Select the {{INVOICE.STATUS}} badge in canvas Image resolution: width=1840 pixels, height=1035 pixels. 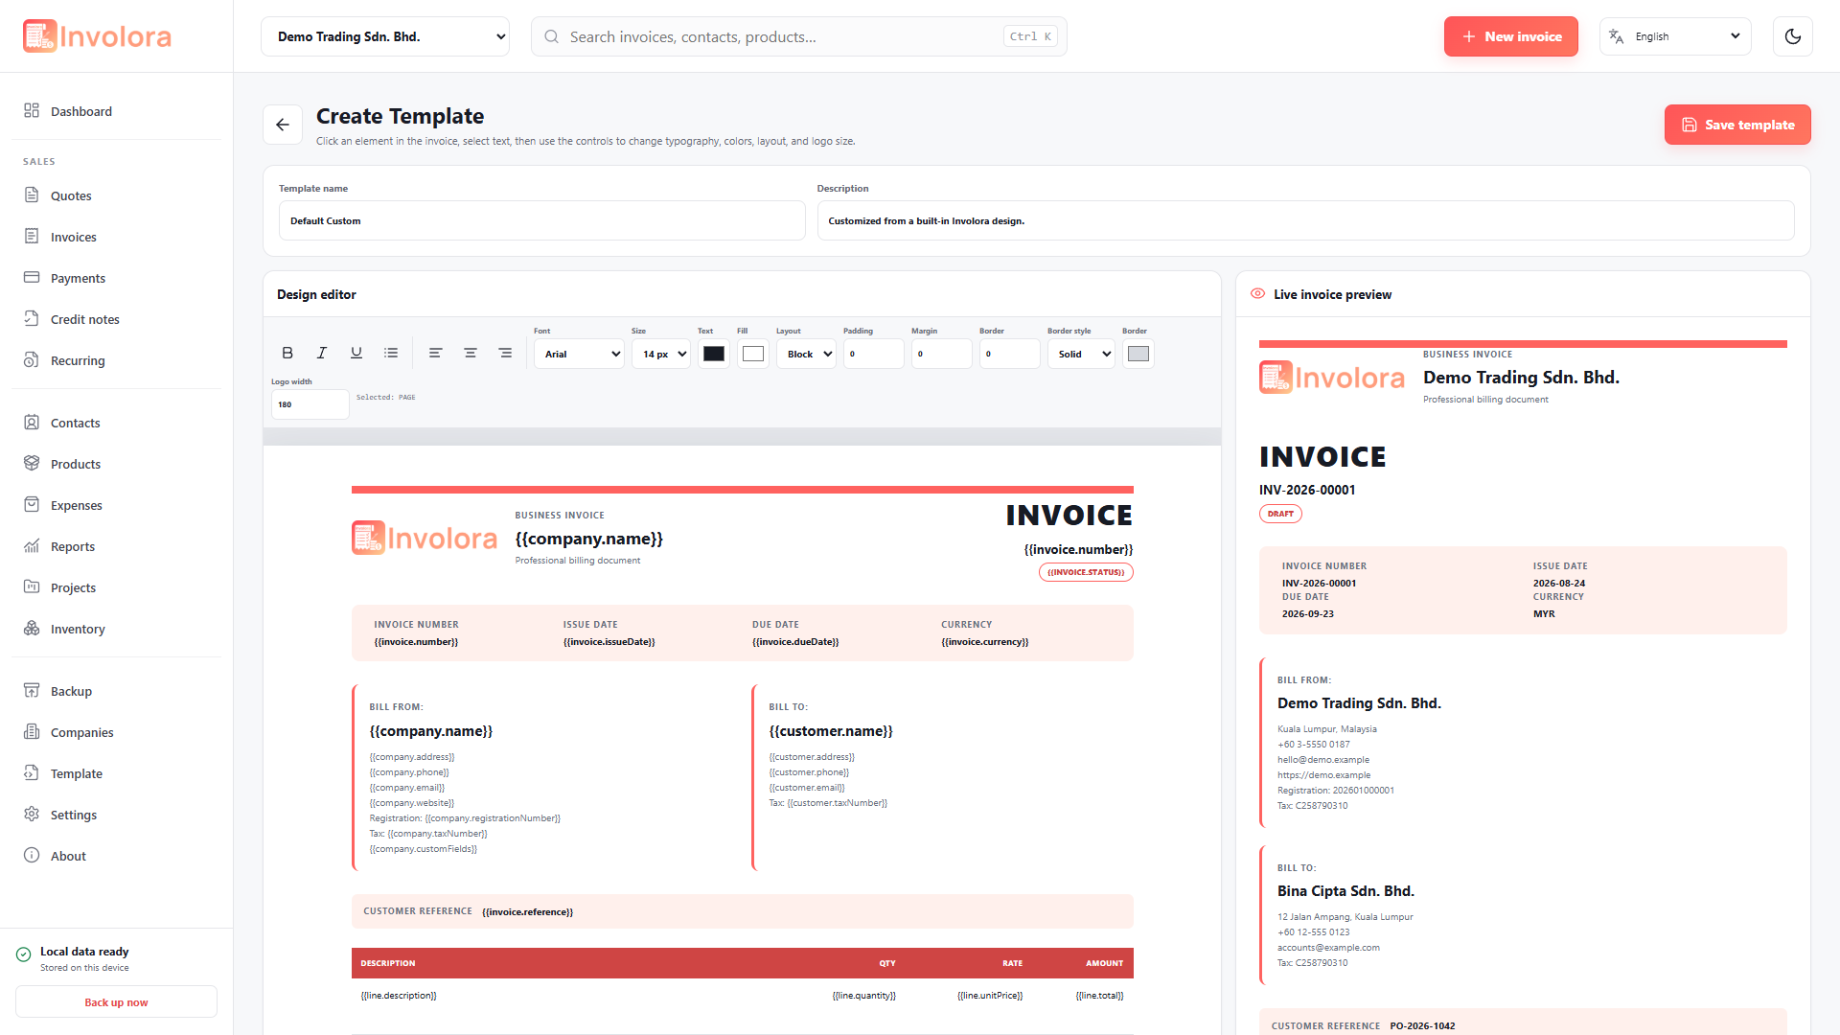point(1086,572)
